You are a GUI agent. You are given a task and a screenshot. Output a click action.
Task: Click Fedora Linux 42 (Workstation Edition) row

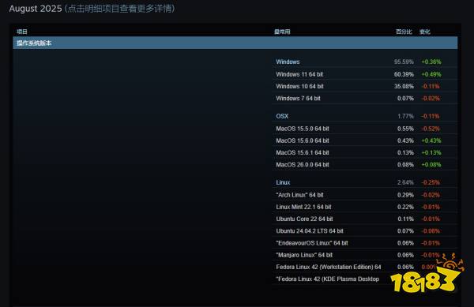365,268
